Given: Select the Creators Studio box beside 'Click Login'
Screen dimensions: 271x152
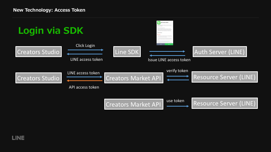Looking at the screenshot, I should (38, 52).
